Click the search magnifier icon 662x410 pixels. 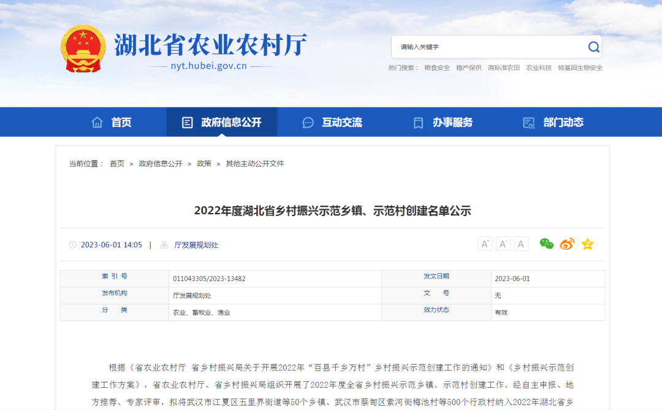pyautogui.click(x=593, y=47)
